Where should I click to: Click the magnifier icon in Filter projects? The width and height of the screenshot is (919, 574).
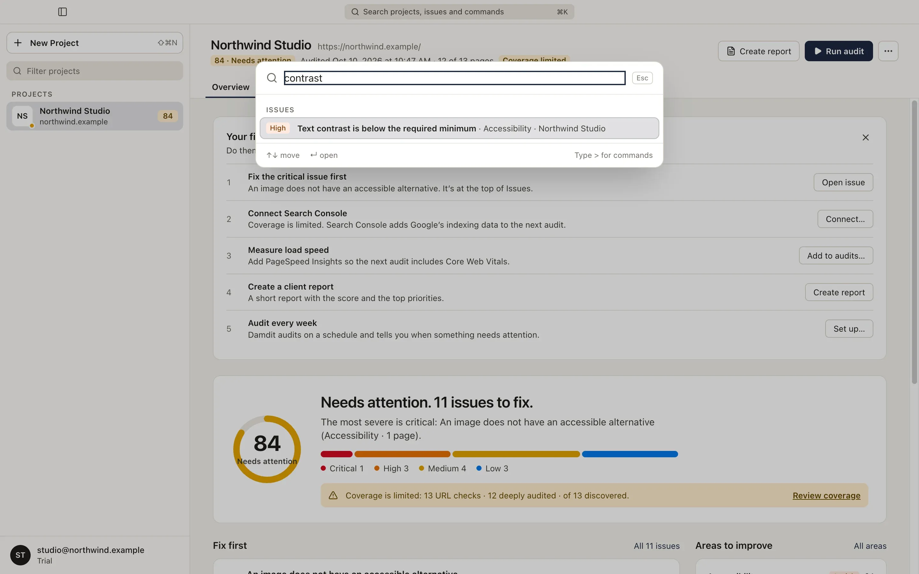(x=17, y=71)
